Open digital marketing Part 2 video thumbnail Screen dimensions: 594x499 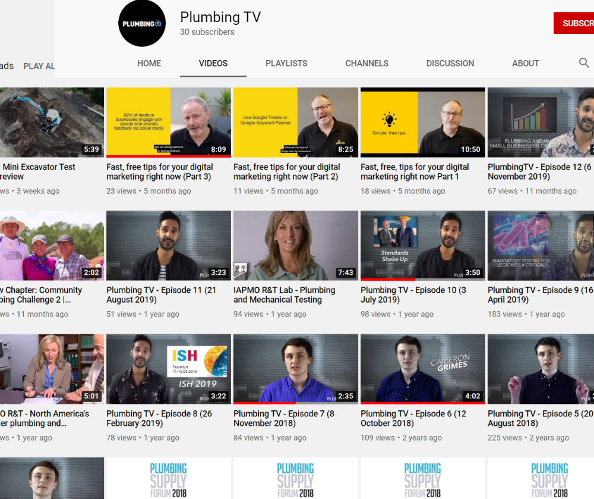point(296,122)
